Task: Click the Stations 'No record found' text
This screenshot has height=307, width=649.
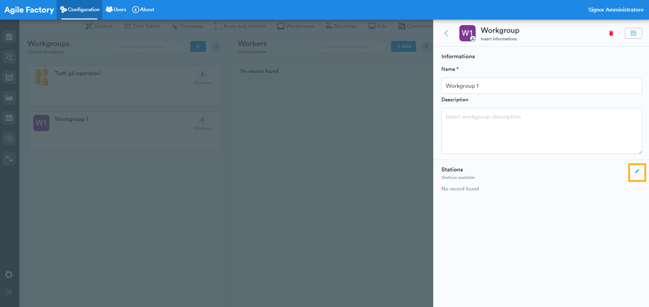Action: tap(460, 189)
